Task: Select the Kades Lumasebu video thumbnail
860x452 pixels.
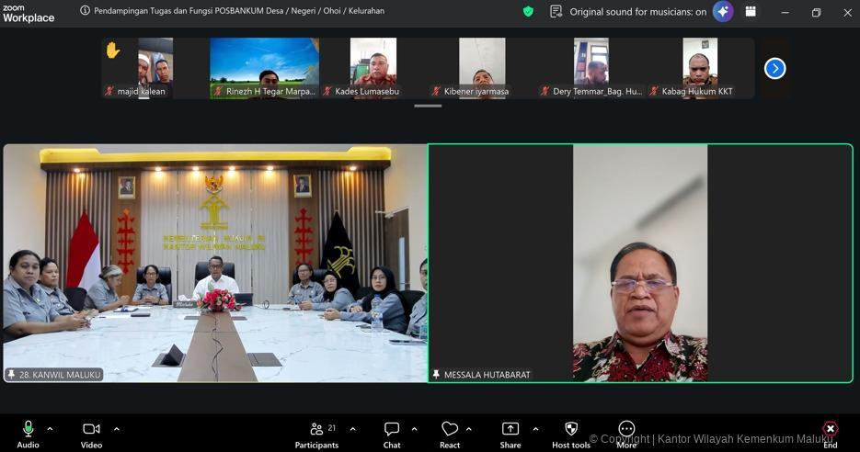Action: tap(373, 68)
